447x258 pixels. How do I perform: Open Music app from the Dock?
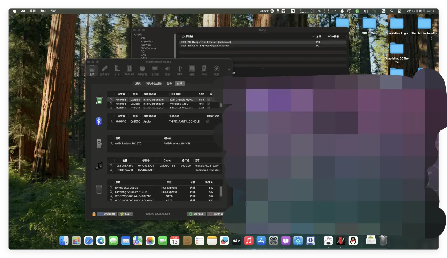[249, 241]
